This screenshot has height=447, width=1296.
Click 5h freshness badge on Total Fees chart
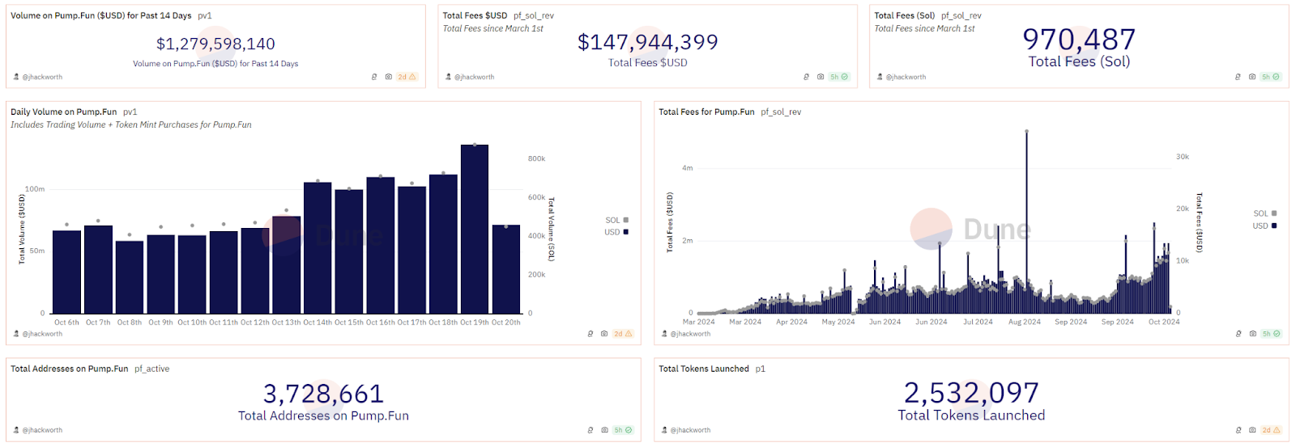point(1271,334)
